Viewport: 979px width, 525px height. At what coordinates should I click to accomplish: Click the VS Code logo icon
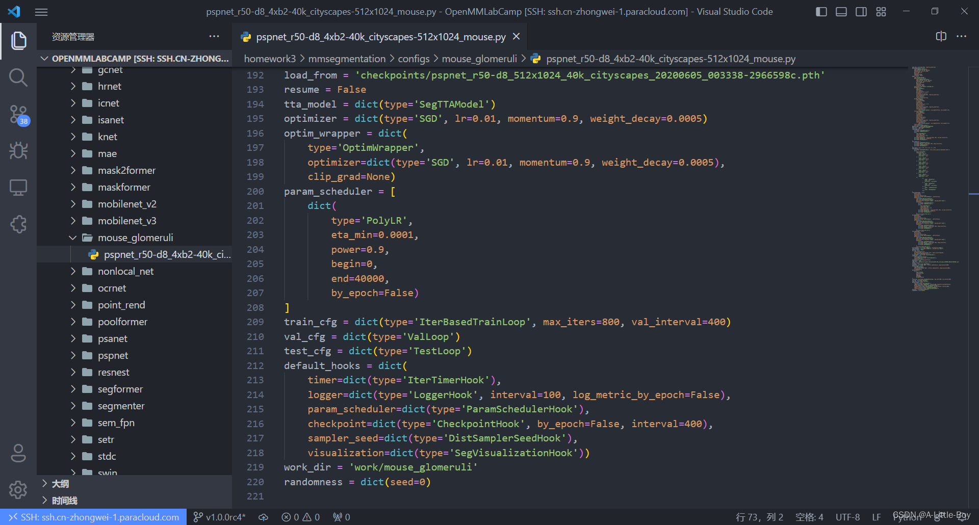click(14, 12)
